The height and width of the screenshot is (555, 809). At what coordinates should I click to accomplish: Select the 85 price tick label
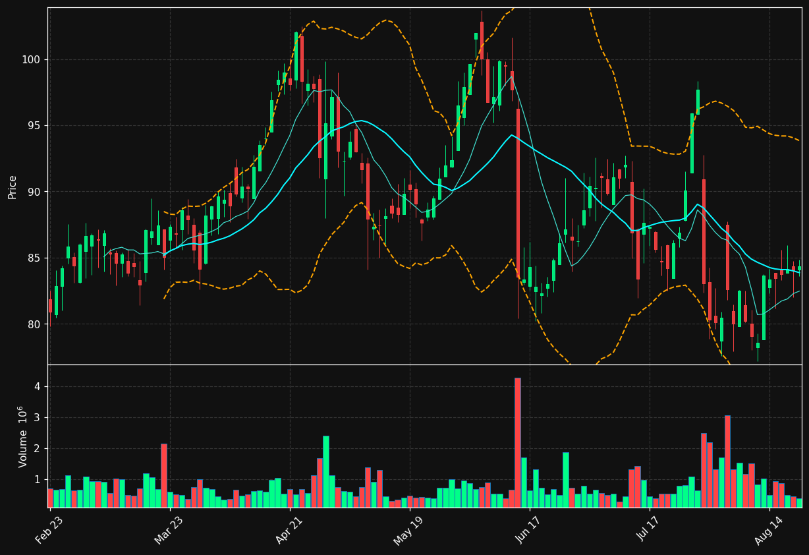point(34,258)
